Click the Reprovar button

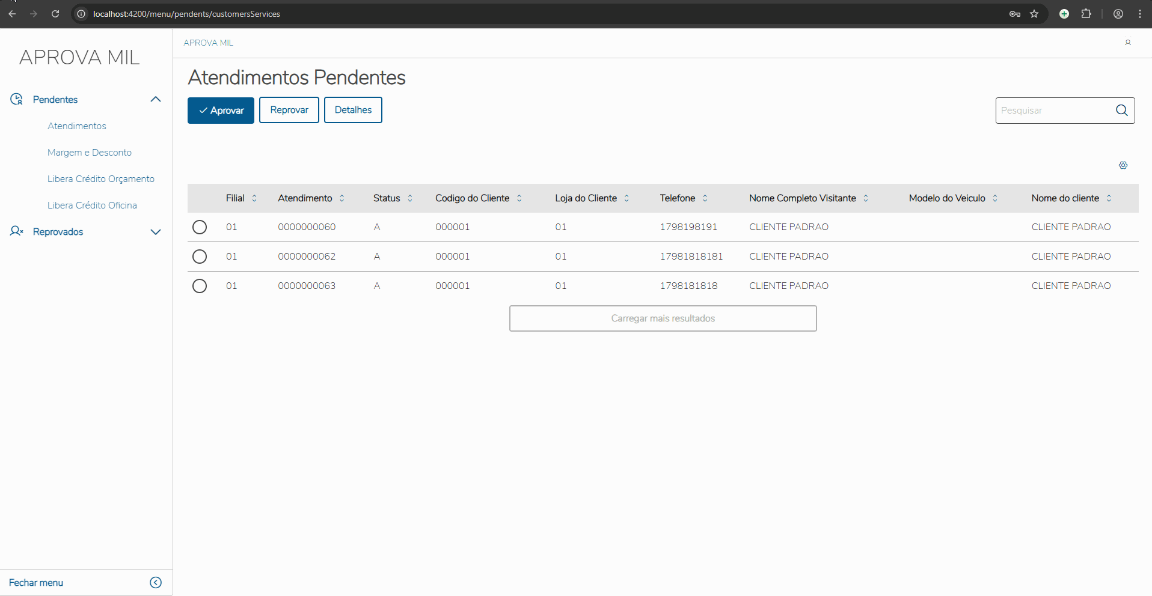tap(289, 110)
